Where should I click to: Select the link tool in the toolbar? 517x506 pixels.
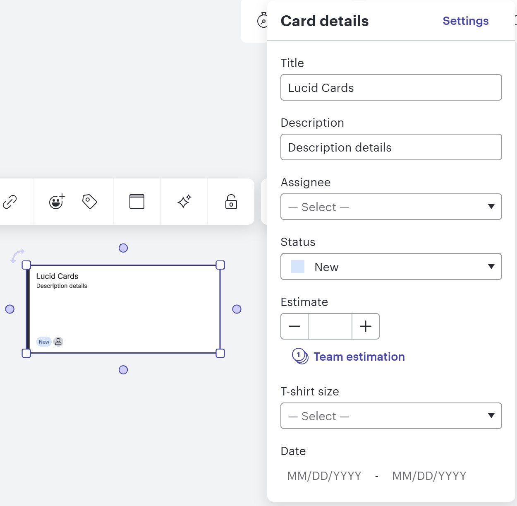[9, 202]
